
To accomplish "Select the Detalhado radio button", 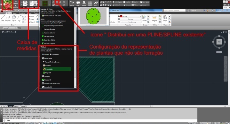I will point(51,54).
